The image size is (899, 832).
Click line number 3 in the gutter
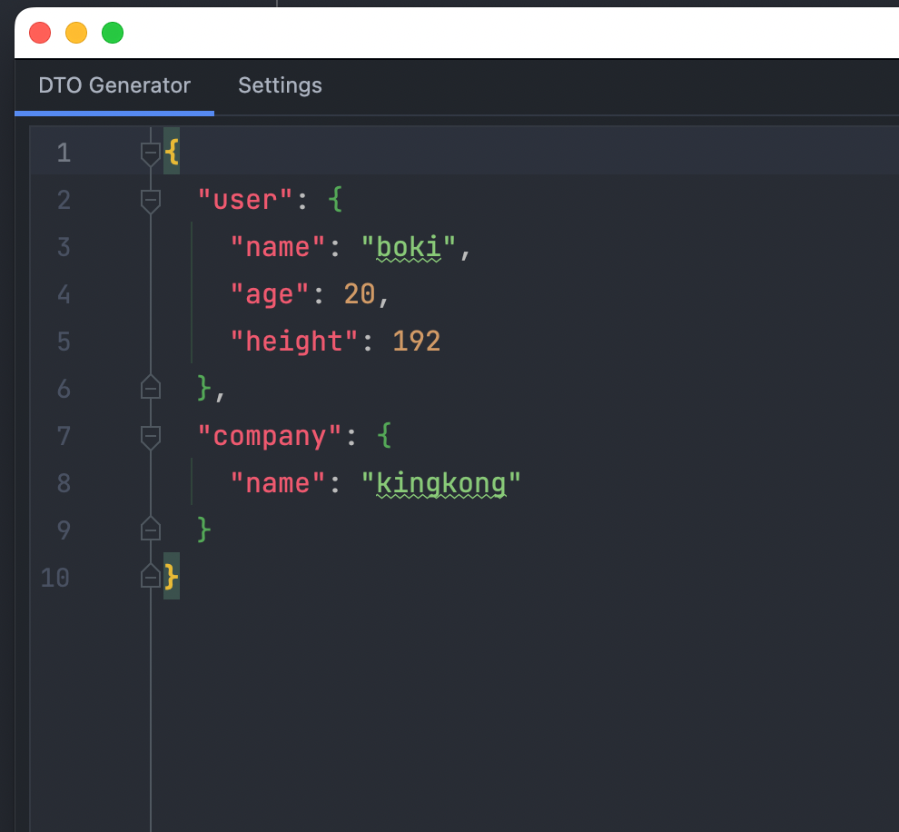point(64,247)
